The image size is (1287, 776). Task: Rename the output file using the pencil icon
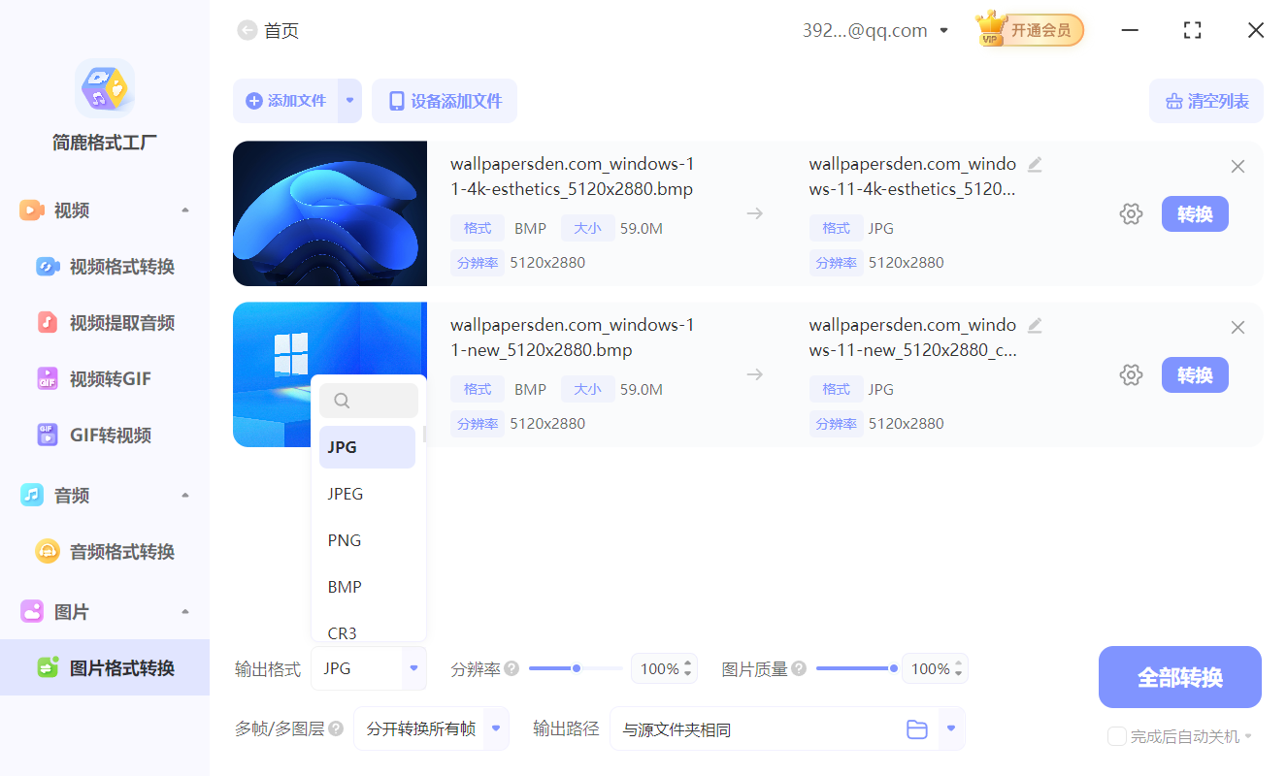(x=1034, y=164)
